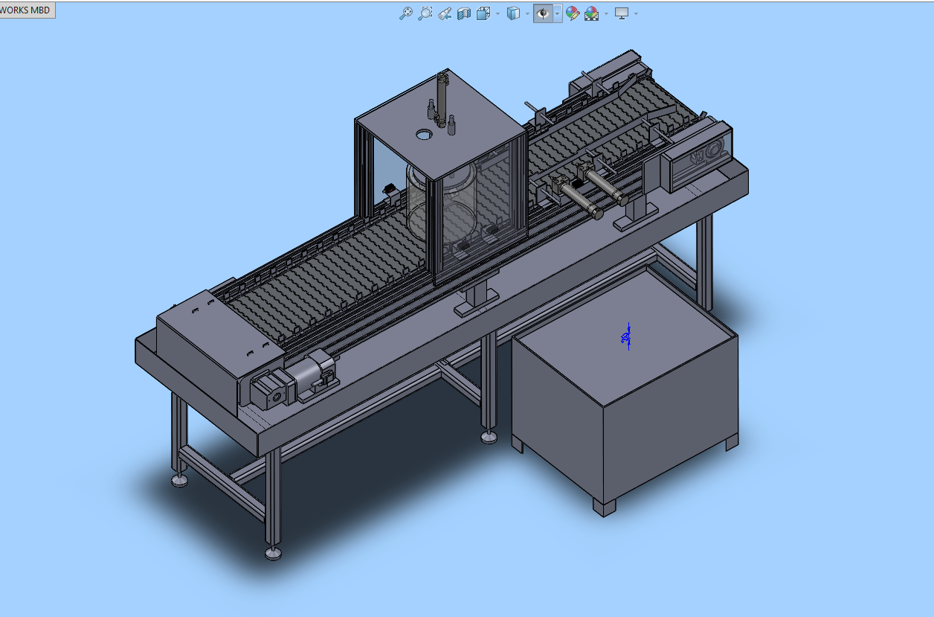This screenshot has height=617, width=934.
Task: Open the View Orientation icon
Action: coord(483,13)
